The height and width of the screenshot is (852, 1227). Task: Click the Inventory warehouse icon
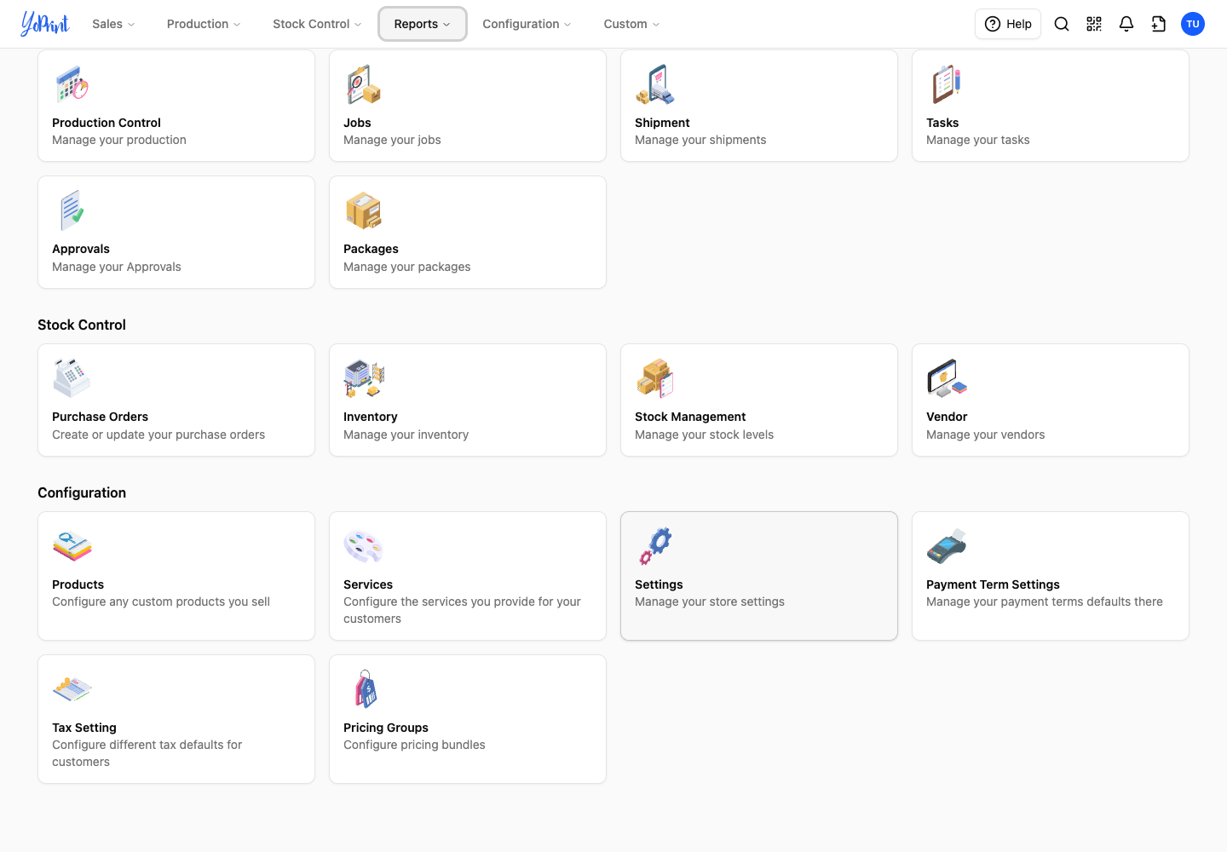(x=364, y=378)
